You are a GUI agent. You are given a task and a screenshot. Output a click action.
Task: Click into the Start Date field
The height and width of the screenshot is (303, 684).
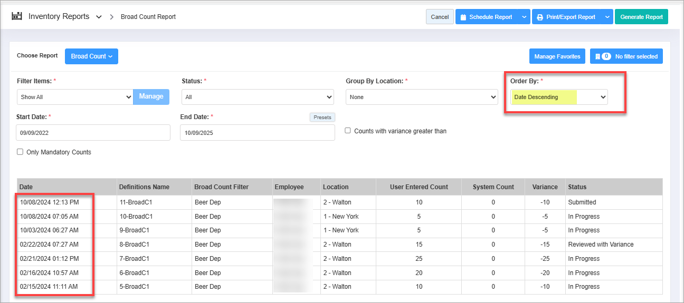[93, 133]
